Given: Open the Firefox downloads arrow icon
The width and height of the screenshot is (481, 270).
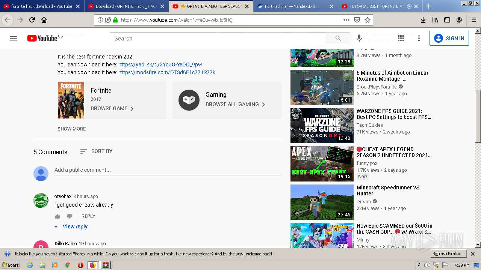Looking at the screenshot, I should pos(423,20).
